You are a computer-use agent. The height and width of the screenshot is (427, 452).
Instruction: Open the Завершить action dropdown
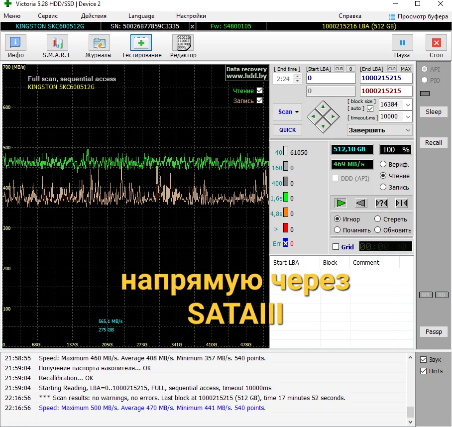point(380,130)
